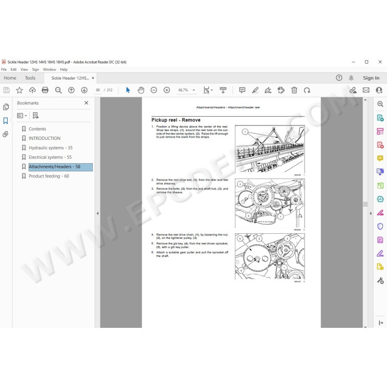
Task: Open the Attachments paperclip panel
Action: coord(6,134)
